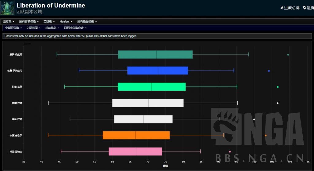The height and width of the screenshot is (171, 314).
Task: Click the pink 神圣 圣骑士 box
Action: point(135,151)
